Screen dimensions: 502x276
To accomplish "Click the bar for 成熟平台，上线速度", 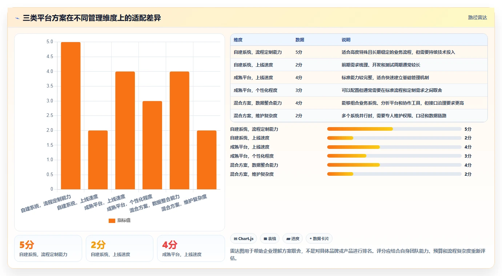I will [125, 130].
